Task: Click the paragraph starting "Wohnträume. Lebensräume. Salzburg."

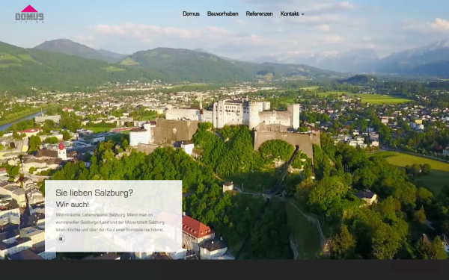Action: (110, 222)
